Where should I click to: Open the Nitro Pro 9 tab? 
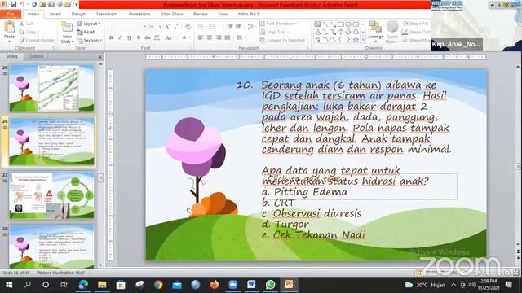tap(249, 15)
